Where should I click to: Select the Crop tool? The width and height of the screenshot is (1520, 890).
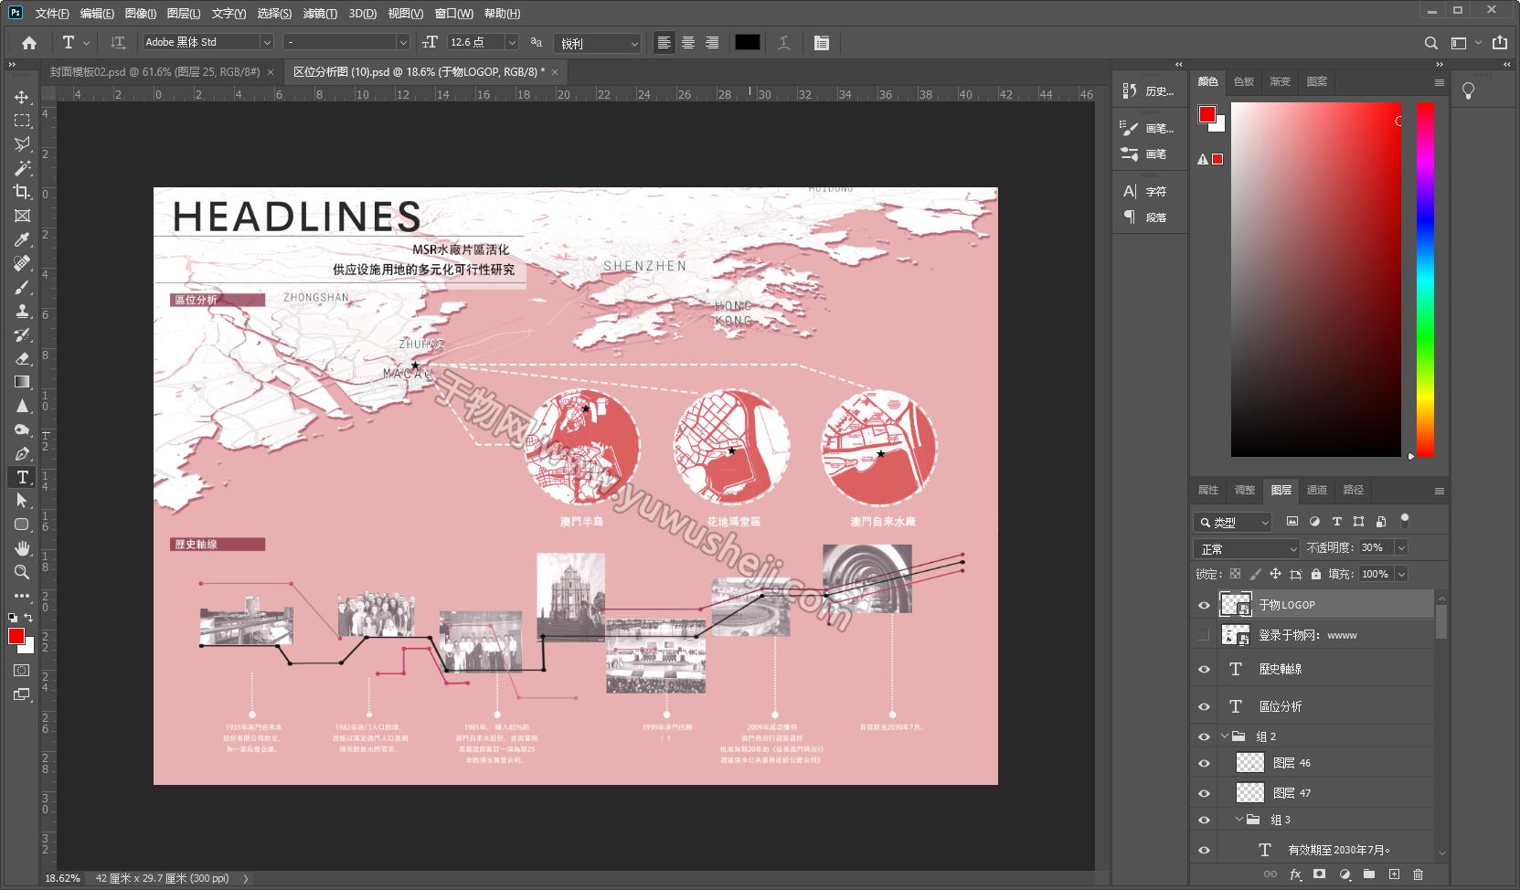pos(22,192)
